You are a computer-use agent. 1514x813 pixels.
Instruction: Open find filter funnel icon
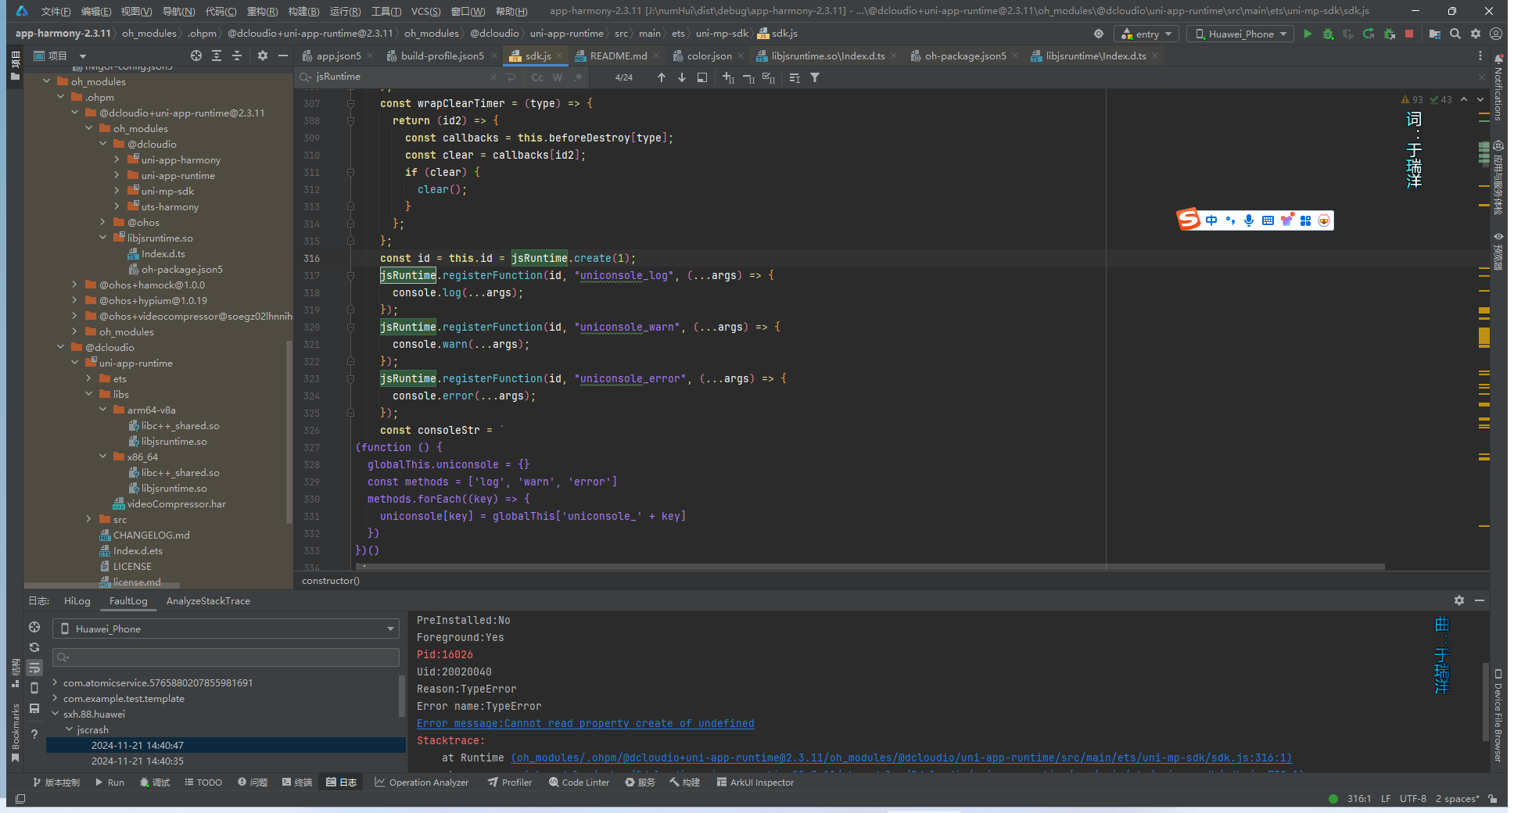click(x=815, y=77)
